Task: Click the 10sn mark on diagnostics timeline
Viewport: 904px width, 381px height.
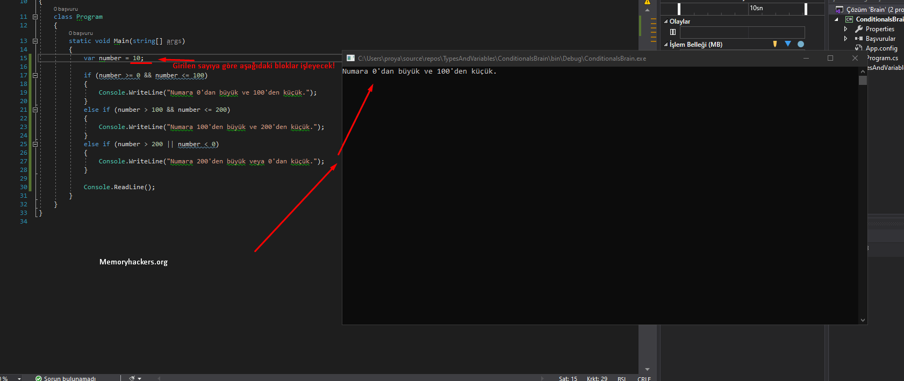Action: pyautogui.click(x=756, y=8)
